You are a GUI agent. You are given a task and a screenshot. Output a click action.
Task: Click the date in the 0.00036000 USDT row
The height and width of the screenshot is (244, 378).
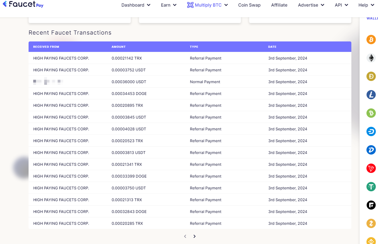[x=288, y=82]
